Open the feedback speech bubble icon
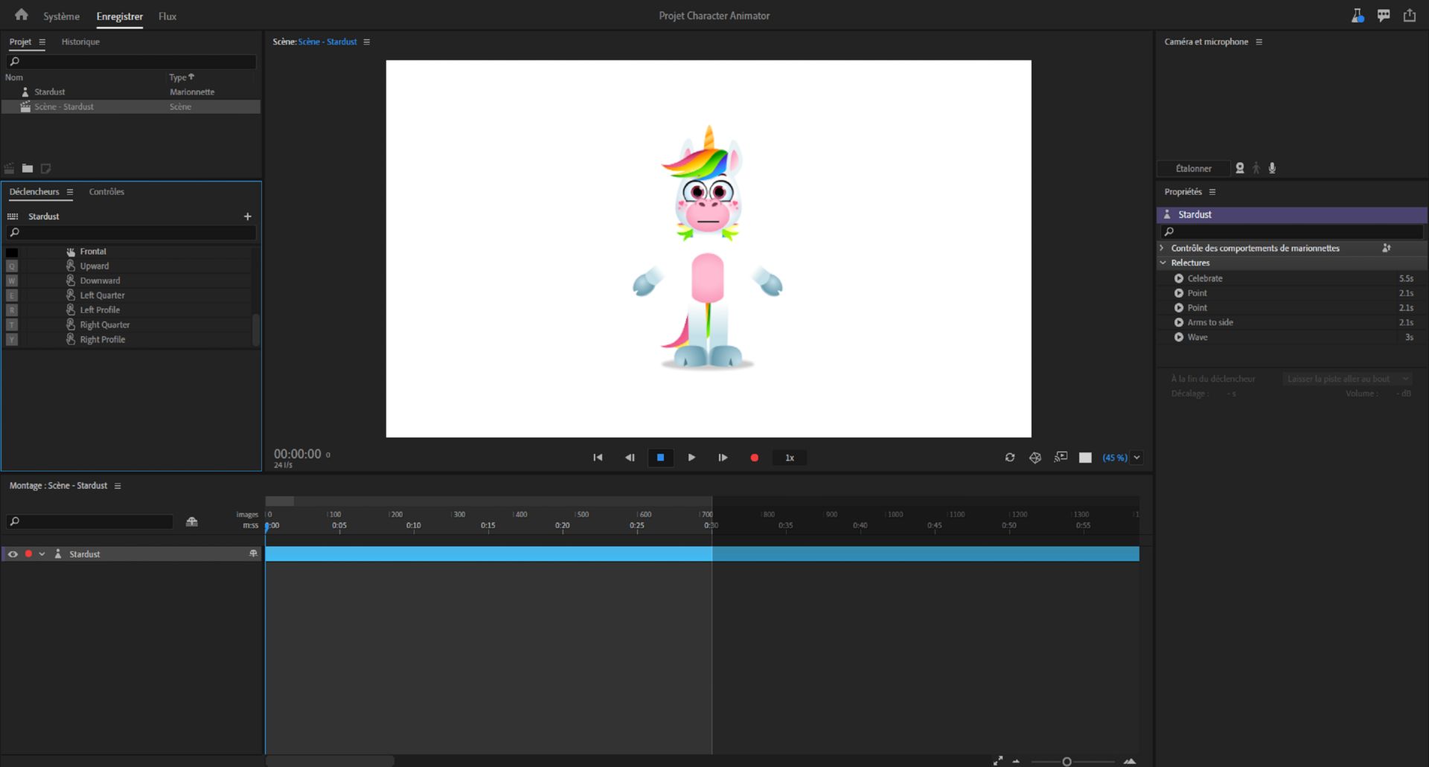1429x767 pixels. click(1384, 16)
